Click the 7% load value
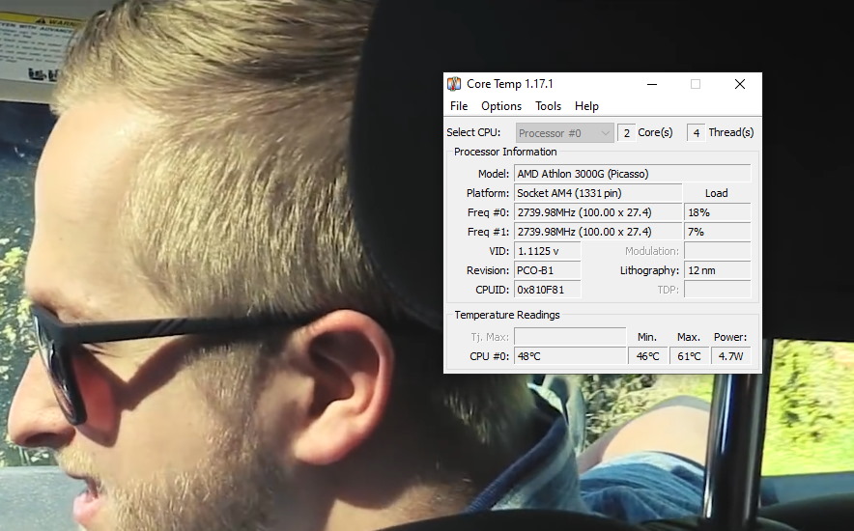Image resolution: width=854 pixels, height=531 pixels. point(717,232)
